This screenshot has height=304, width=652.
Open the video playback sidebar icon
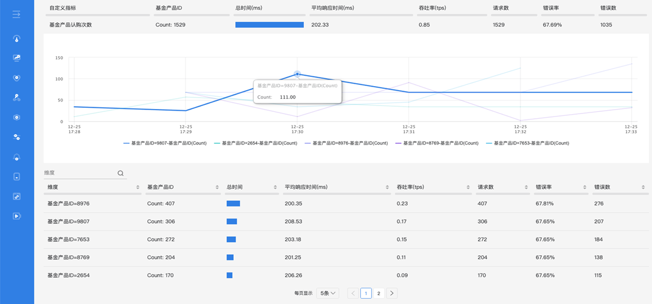click(x=17, y=216)
